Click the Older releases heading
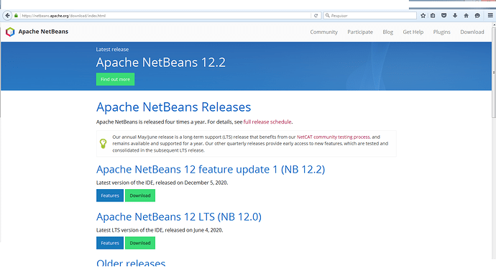 [x=131, y=262]
